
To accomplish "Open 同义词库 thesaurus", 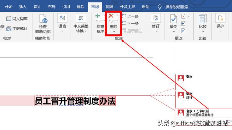I will [x=17, y=19].
